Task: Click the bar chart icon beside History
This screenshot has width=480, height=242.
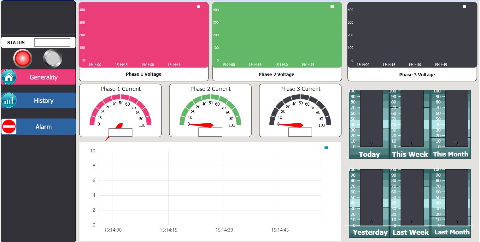Action: coord(9,100)
